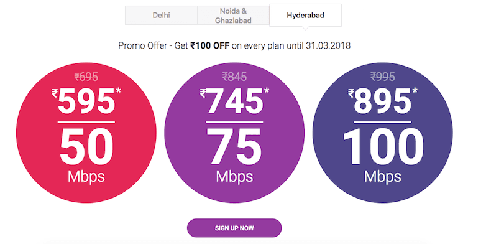The image size is (486, 244).
Task: Click the ₹895 discounted price
Action: pyautogui.click(x=380, y=101)
